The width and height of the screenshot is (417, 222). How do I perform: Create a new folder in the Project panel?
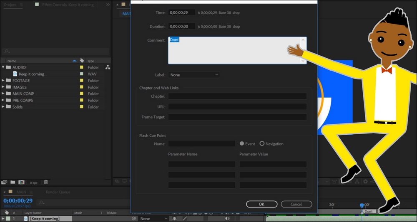point(13,182)
